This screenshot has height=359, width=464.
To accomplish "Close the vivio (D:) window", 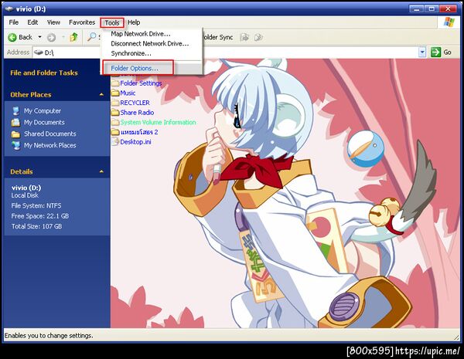I will click(448, 8).
